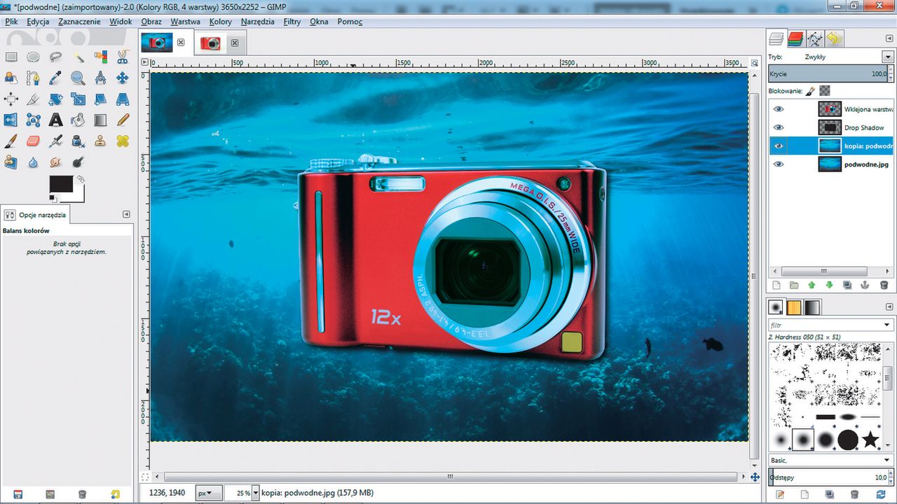Anchor the floating layer
This screenshot has width=897, height=504.
coord(865,286)
